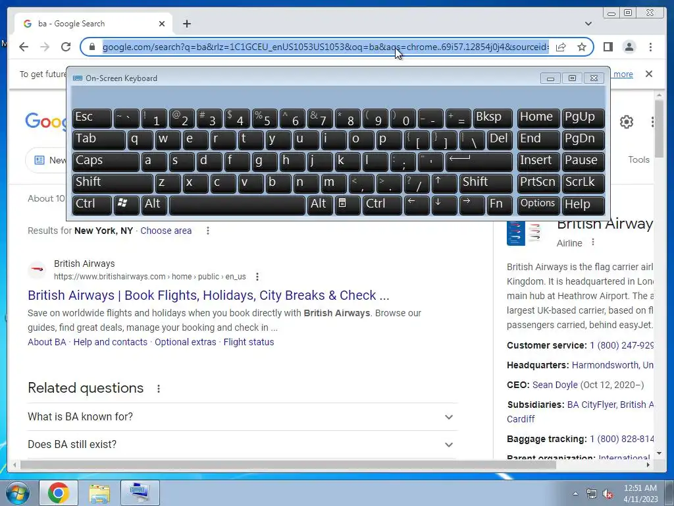Open the 'Optional extras' sitelink
674x506 pixels.
tap(185, 342)
